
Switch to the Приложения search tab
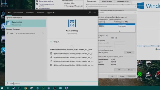[18, 13]
